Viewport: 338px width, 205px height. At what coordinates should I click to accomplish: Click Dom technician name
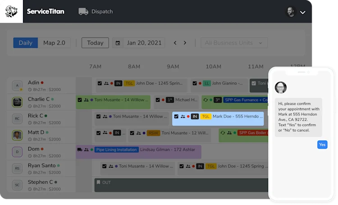pyautogui.click(x=33, y=149)
